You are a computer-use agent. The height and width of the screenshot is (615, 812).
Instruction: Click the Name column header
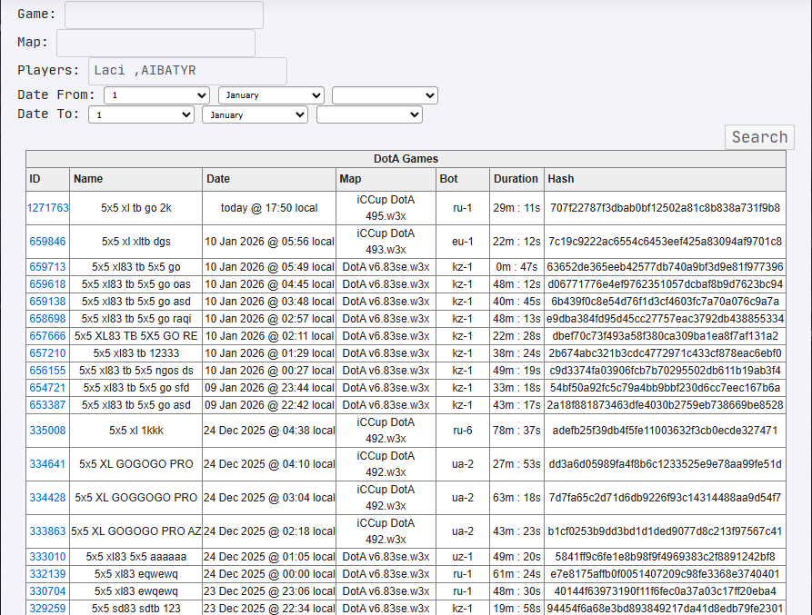[x=135, y=179]
